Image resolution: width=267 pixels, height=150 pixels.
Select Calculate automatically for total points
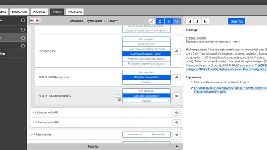pyautogui.click(x=146, y=77)
